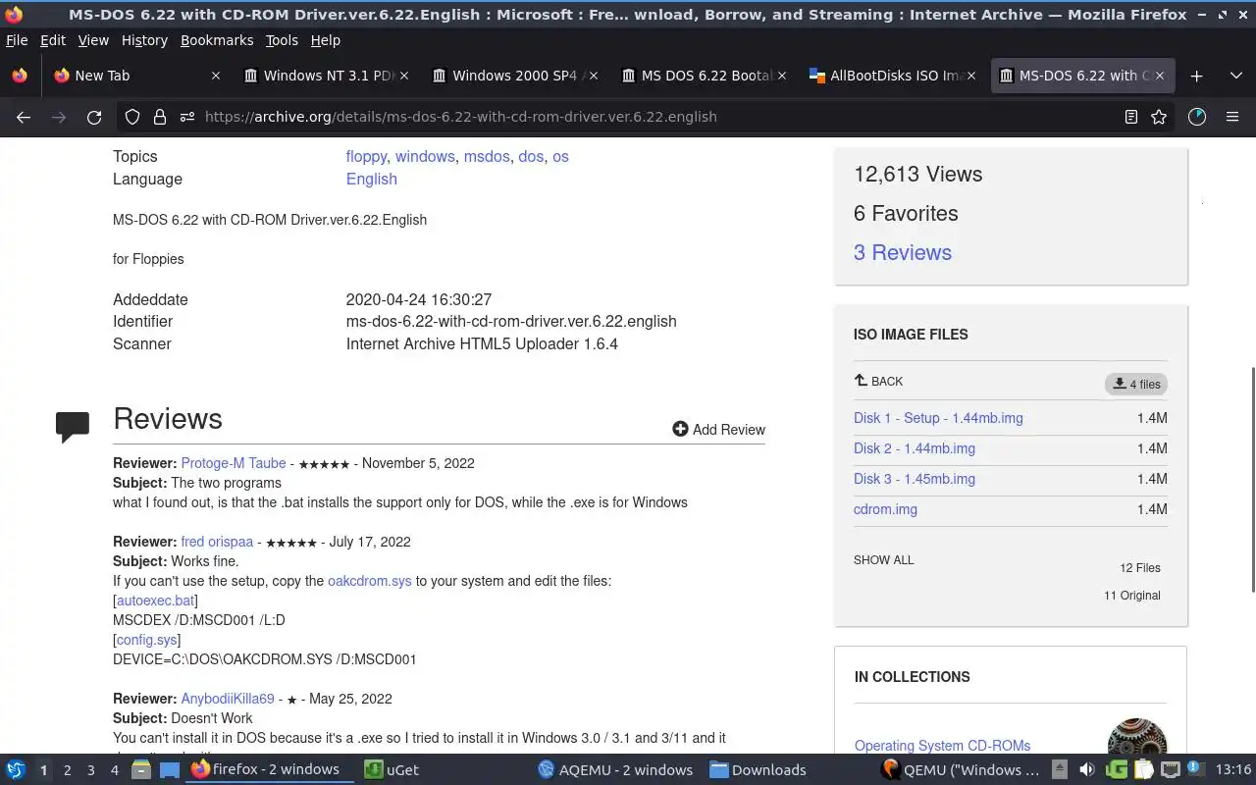Switch to the New Tab tab
The image size is (1256, 785).
pyautogui.click(x=137, y=76)
